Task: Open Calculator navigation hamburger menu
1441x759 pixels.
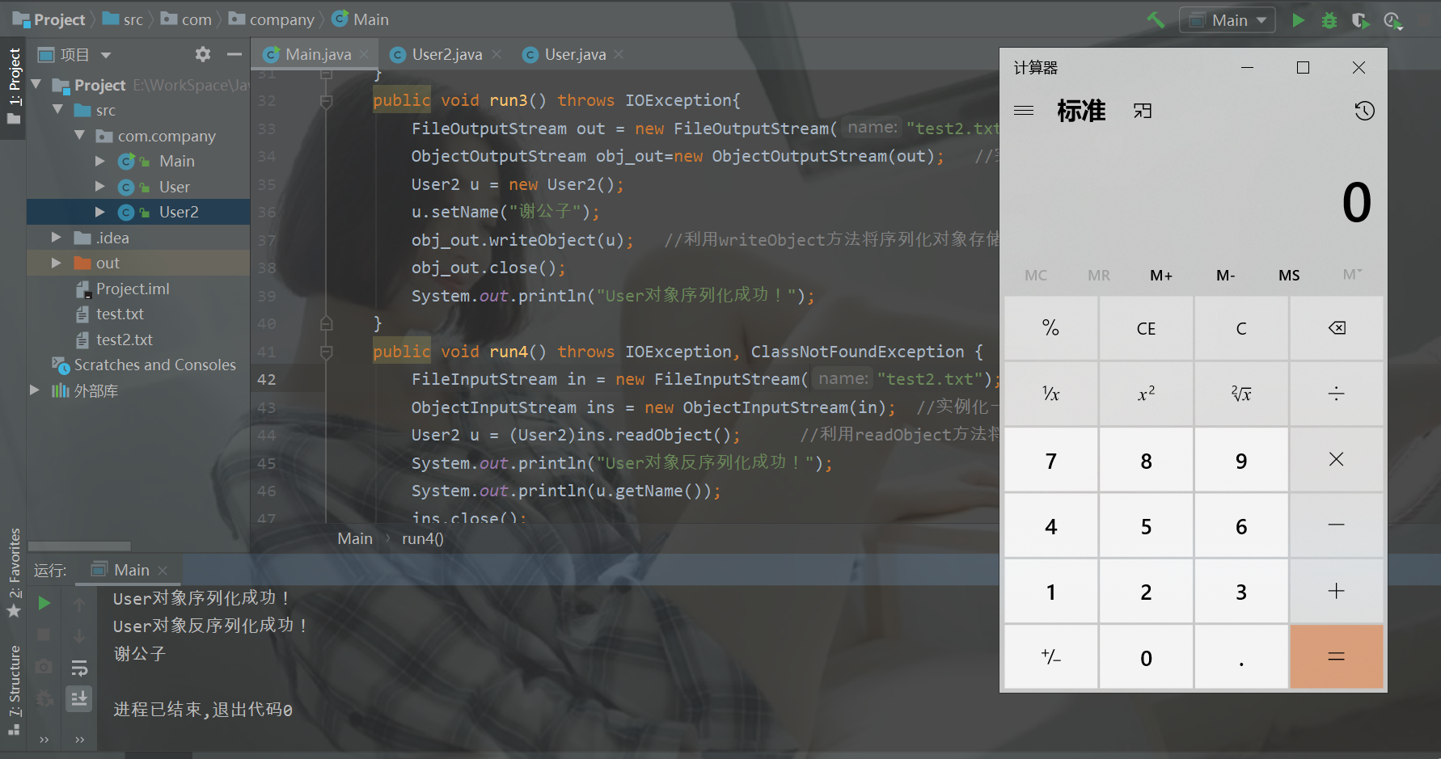Action: [x=1024, y=111]
